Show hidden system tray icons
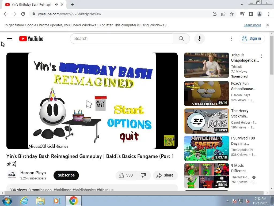The image size is (274, 206). 227,201
